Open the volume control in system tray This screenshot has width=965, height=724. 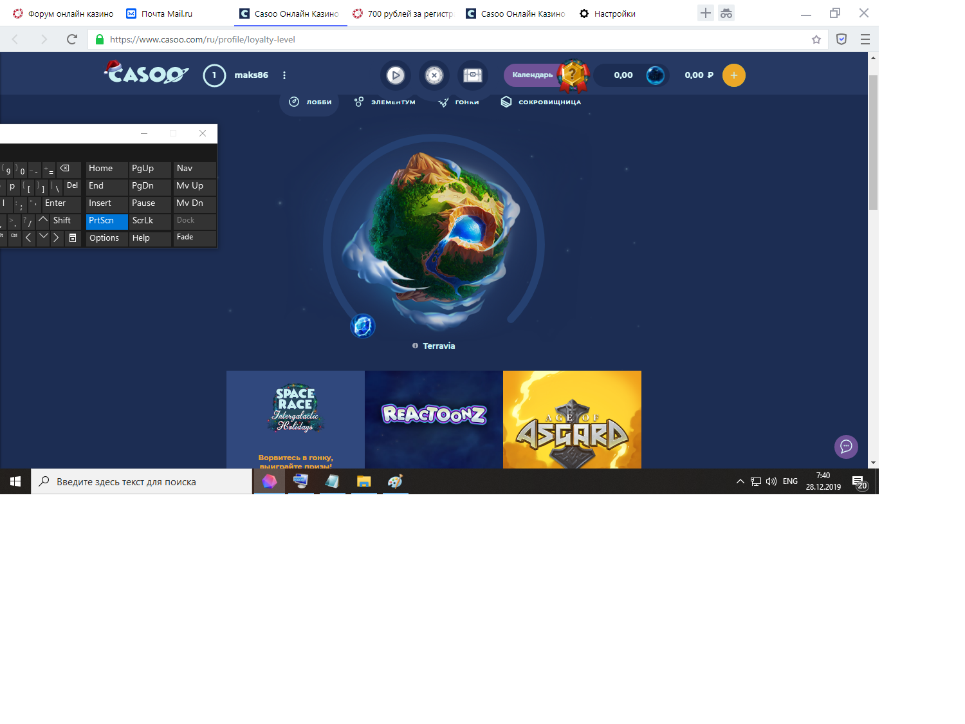click(x=771, y=481)
